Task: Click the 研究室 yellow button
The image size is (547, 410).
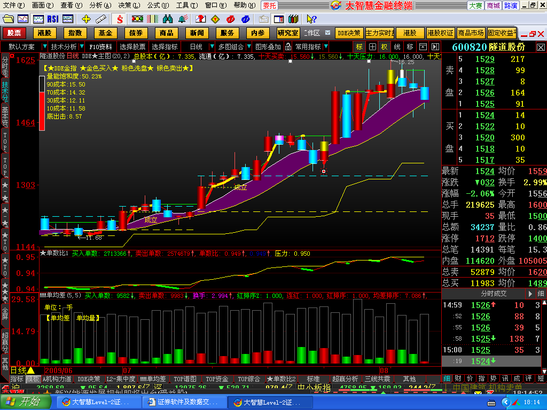Action: pyautogui.click(x=288, y=33)
